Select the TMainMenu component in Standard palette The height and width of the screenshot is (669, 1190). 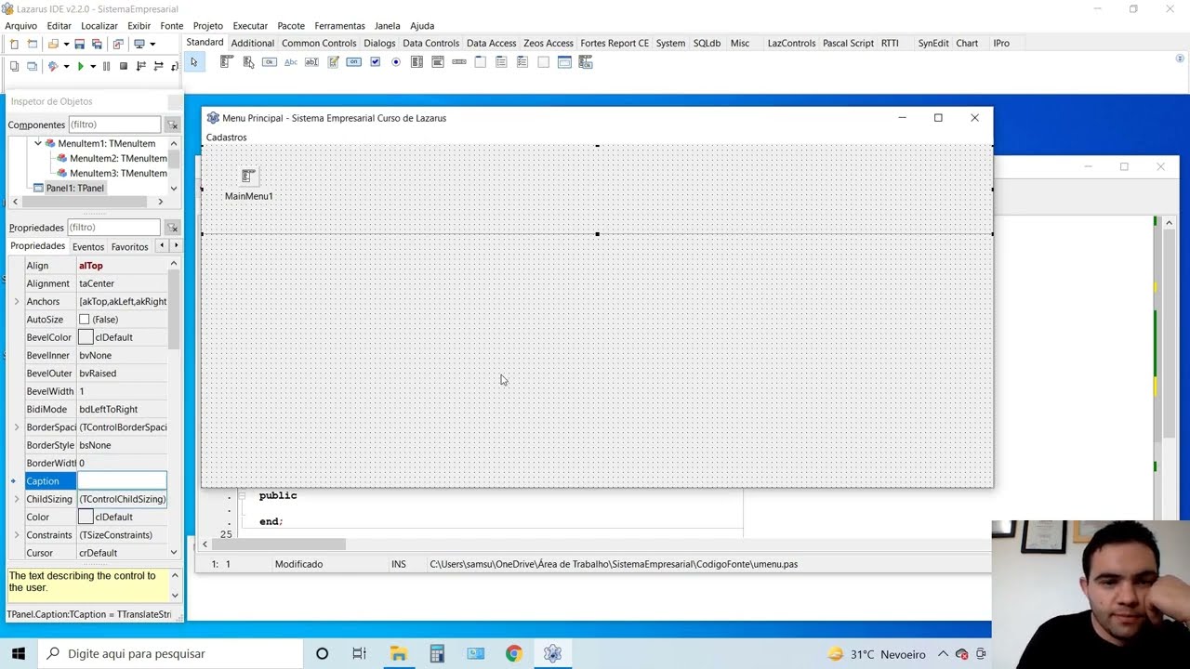click(226, 62)
